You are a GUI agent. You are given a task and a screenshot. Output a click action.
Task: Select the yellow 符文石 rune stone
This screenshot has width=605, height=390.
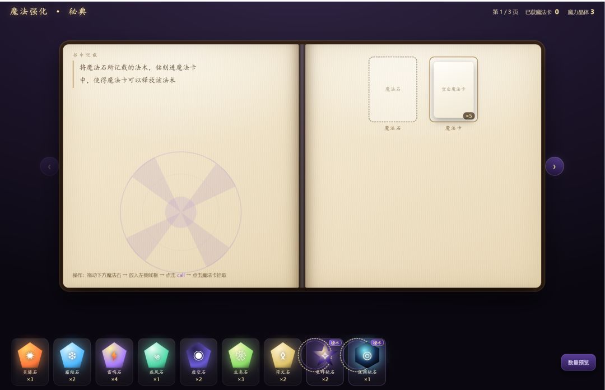pos(283,361)
